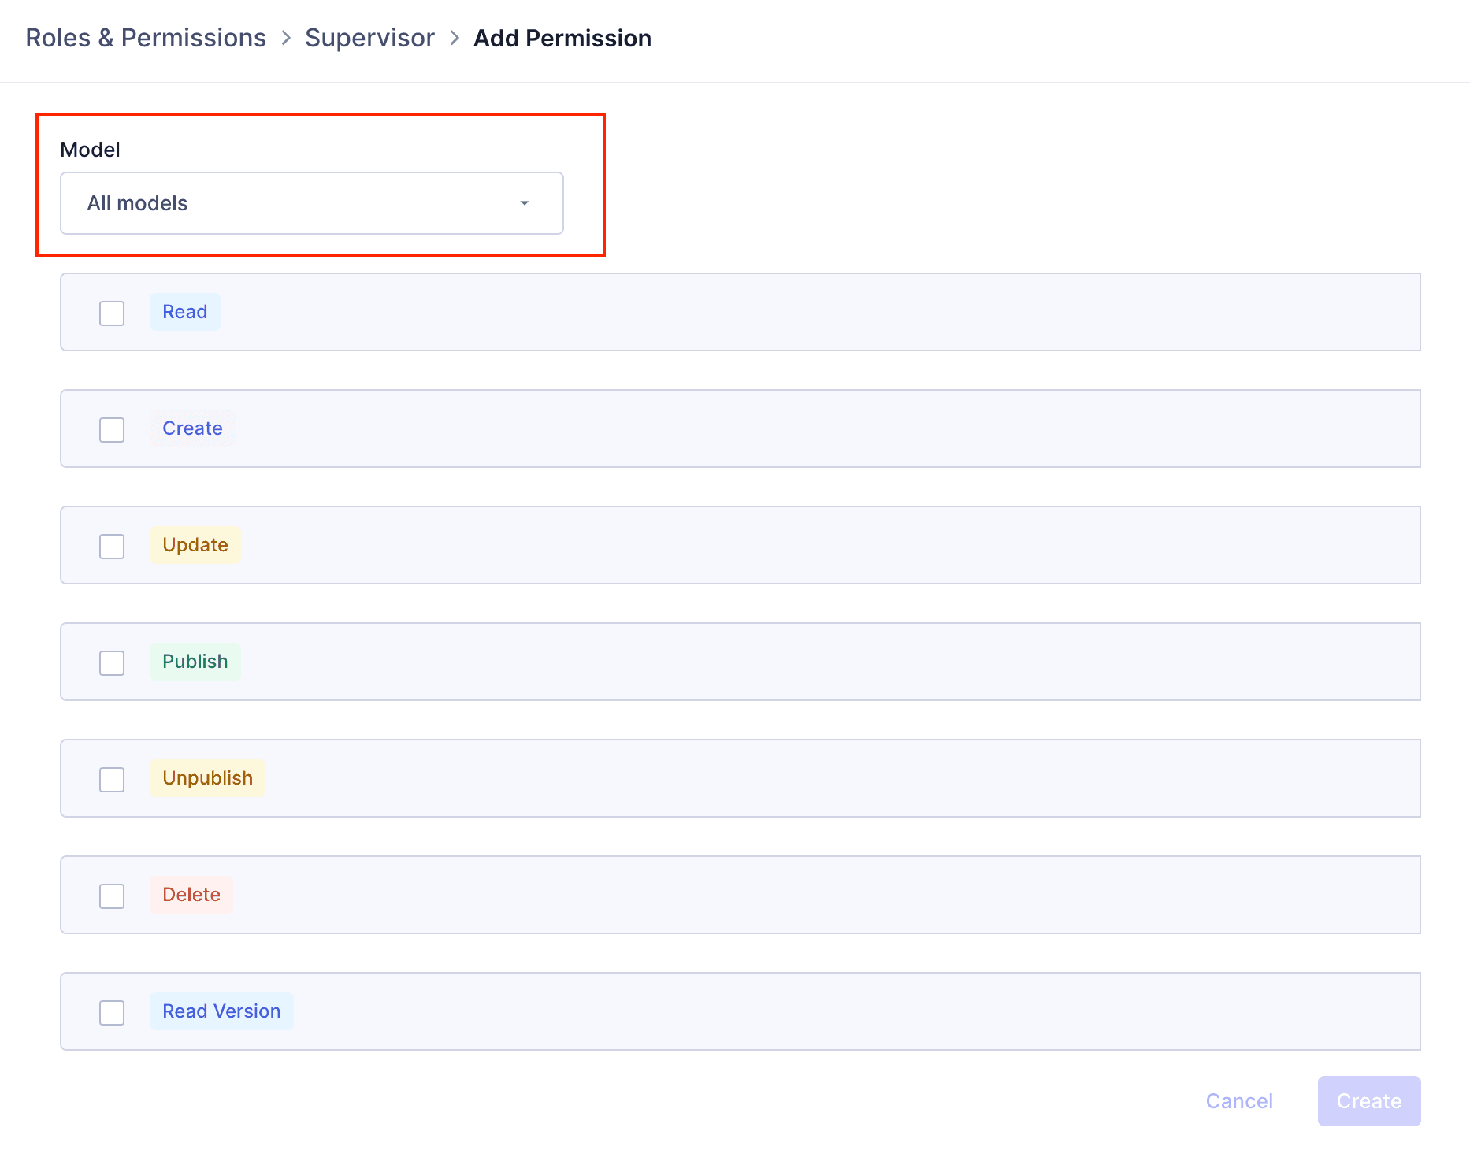Check the Read Version permission box
This screenshot has width=1470, height=1150.
click(x=112, y=1012)
